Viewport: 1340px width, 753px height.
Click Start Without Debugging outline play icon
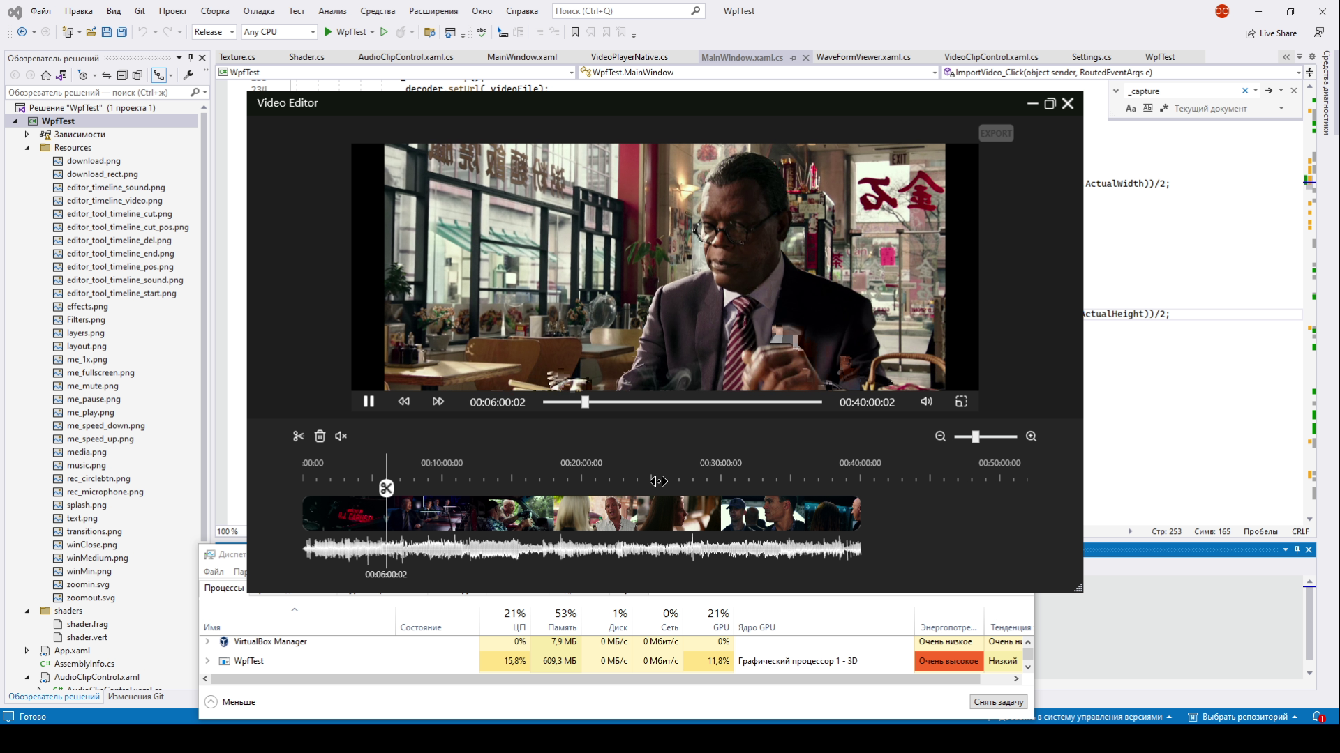(384, 32)
